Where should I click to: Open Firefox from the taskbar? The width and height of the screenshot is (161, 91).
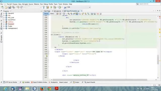click(x=42, y=89)
